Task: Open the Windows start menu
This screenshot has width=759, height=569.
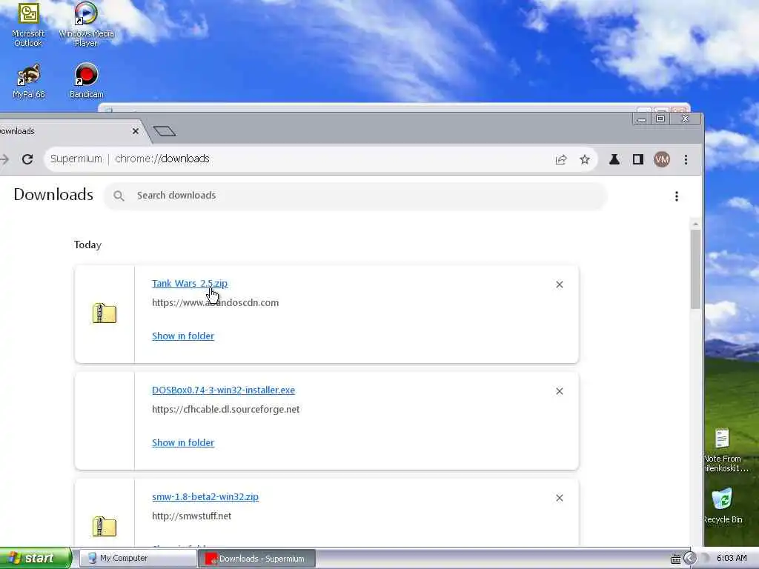Action: click(x=36, y=559)
